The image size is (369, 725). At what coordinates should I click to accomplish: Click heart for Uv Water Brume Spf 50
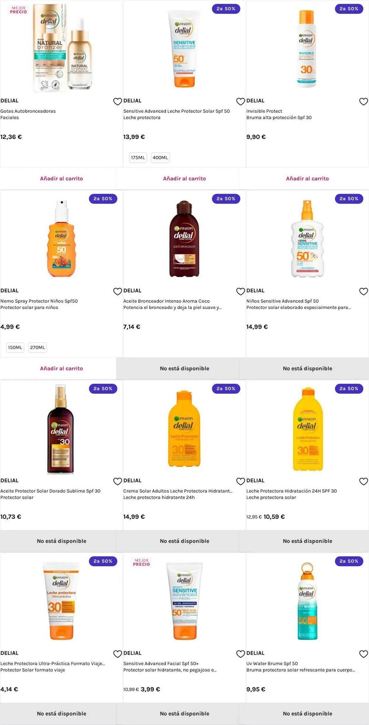click(x=363, y=654)
